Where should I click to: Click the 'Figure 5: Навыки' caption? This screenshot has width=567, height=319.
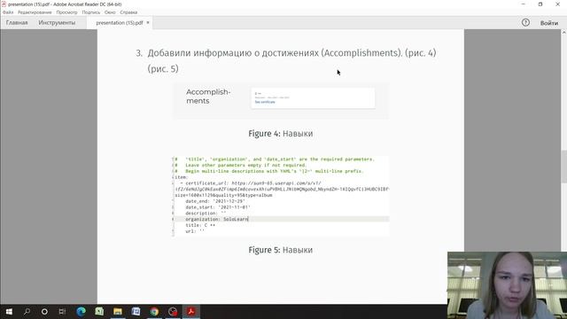click(x=281, y=250)
